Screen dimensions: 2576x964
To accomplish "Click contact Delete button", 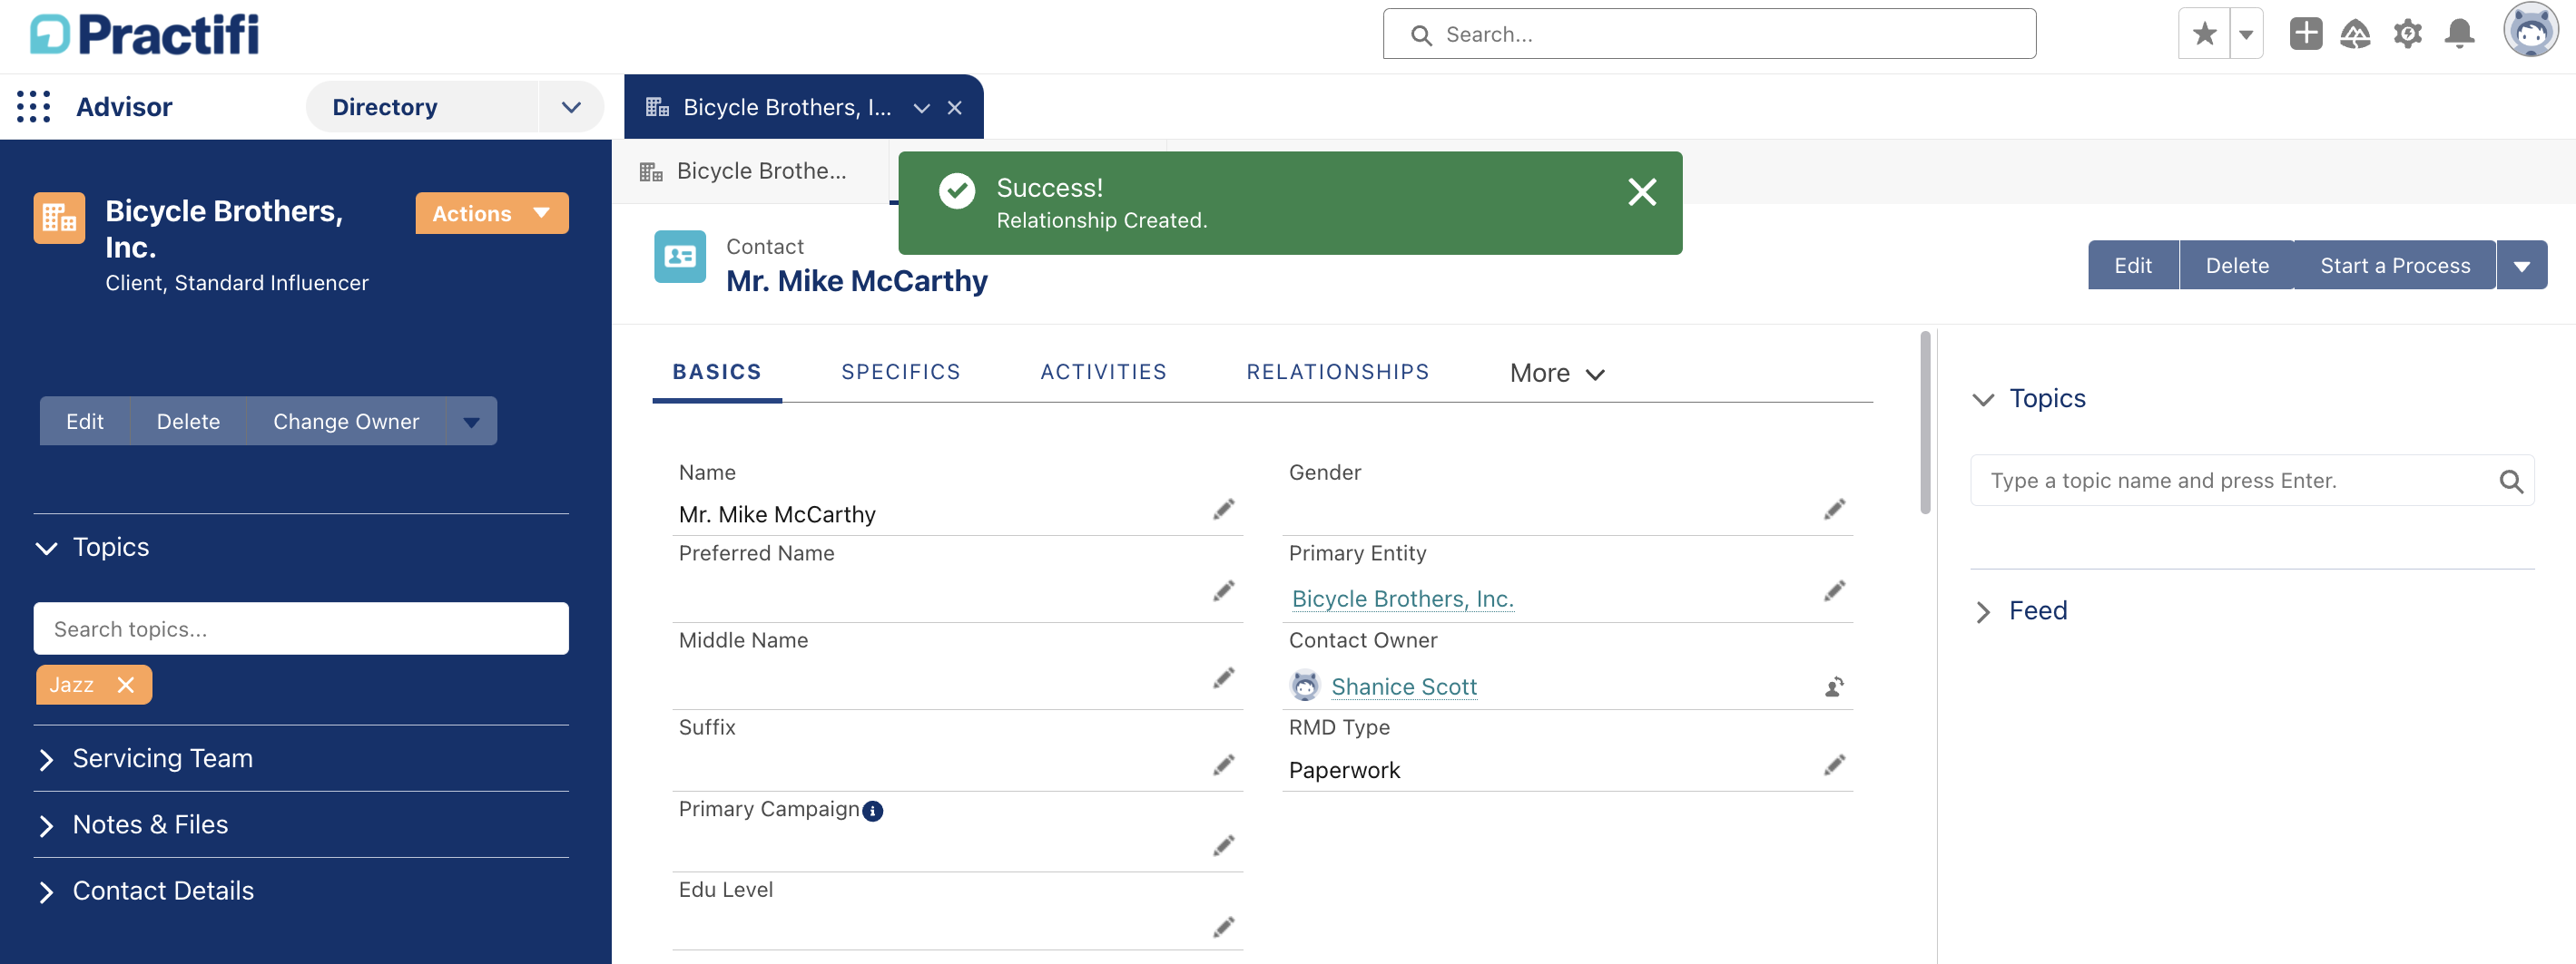I will pos(2237,265).
